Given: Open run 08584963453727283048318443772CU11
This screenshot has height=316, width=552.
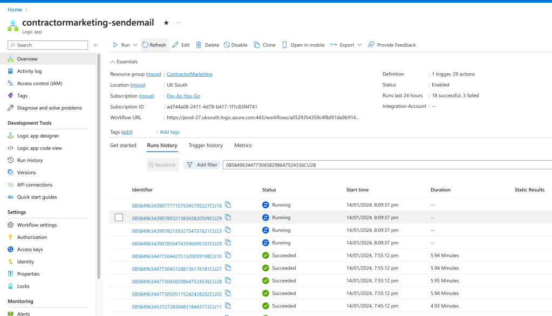Looking at the screenshot, I should 177,307.
